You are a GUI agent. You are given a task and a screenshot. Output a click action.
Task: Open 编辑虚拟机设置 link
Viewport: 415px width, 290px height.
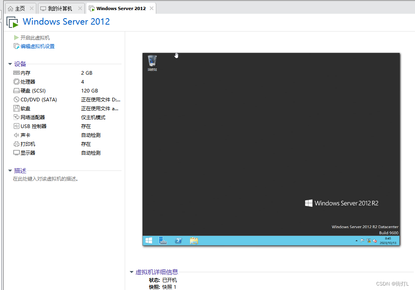(37, 46)
